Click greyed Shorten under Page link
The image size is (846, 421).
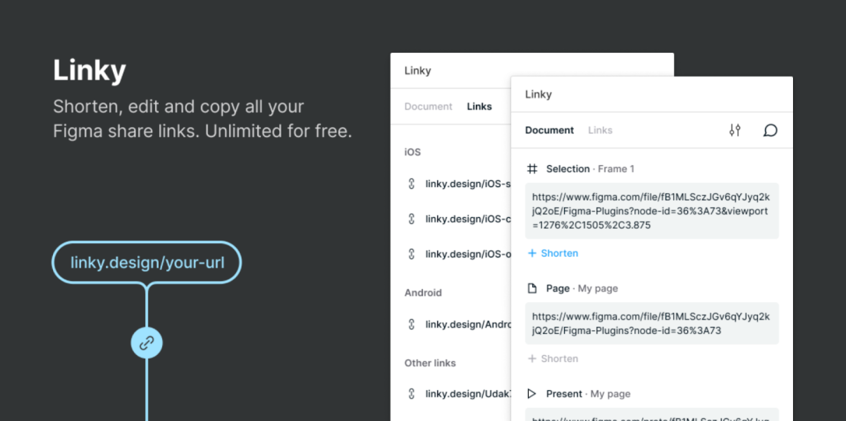tap(553, 358)
